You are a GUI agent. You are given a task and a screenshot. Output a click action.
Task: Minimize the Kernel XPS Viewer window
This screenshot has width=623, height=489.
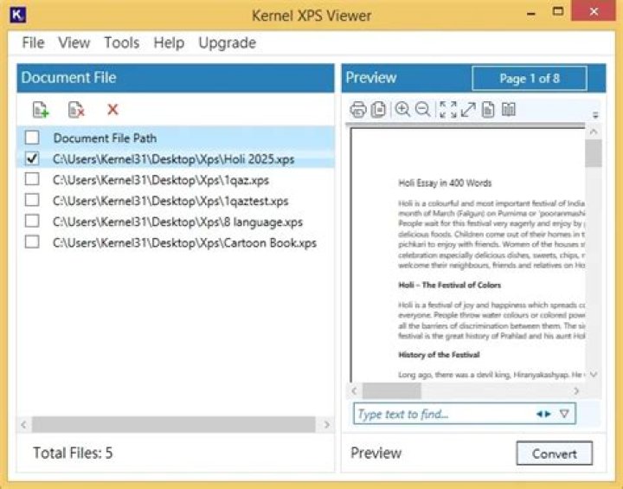click(530, 13)
